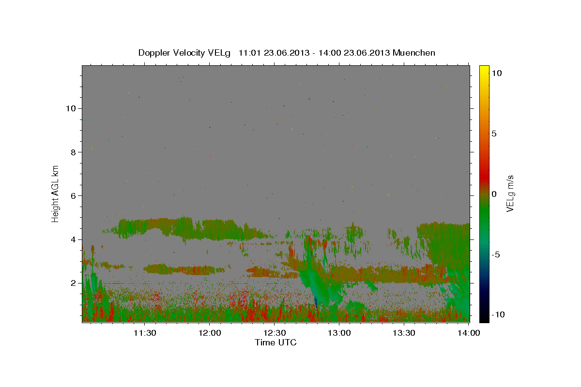This screenshot has height=387, width=581.
Task: Click the yellow top of the colorbar
Action: (484, 69)
